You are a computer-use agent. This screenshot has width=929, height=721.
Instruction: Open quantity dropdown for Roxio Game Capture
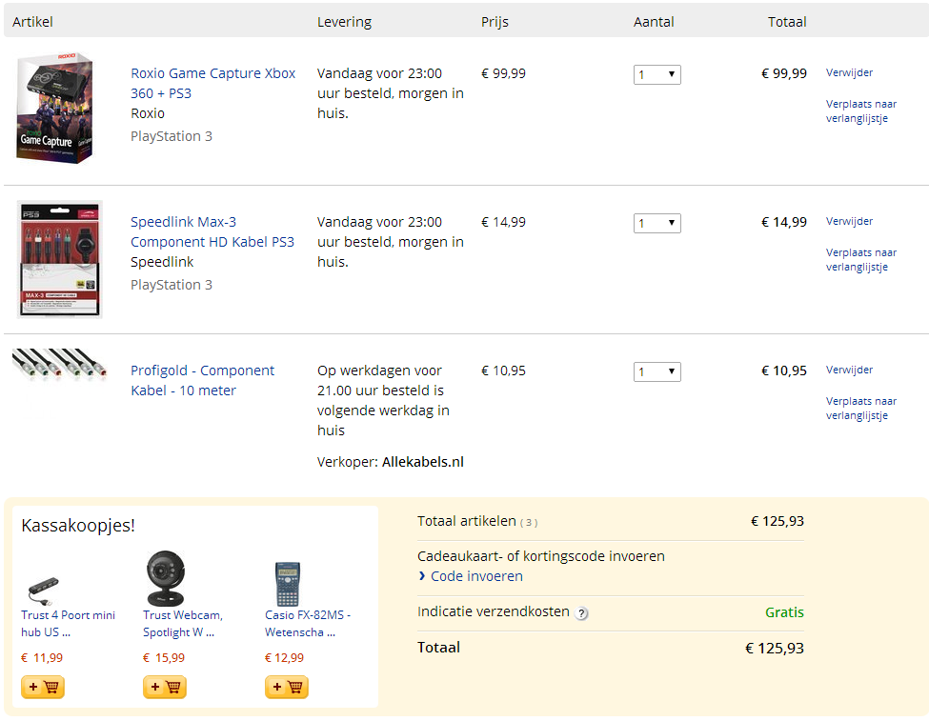[x=657, y=74]
